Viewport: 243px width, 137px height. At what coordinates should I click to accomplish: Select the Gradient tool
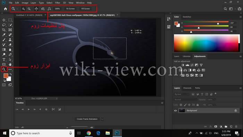(4, 50)
